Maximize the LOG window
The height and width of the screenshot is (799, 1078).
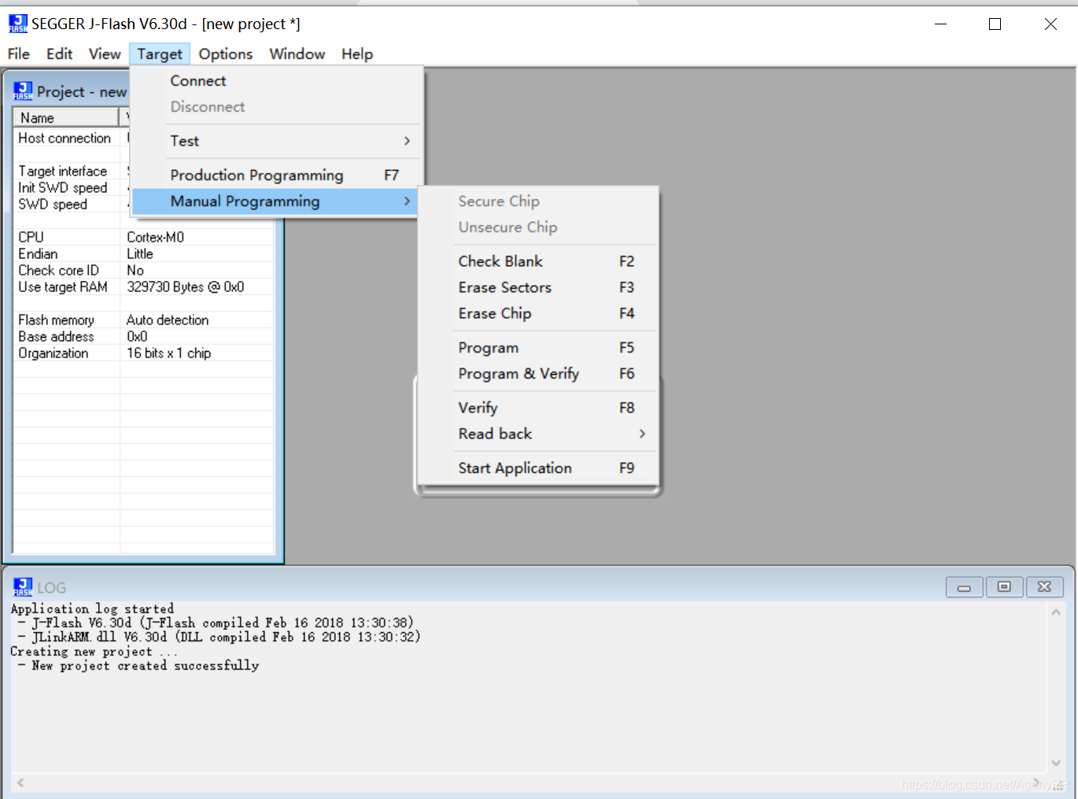1004,587
